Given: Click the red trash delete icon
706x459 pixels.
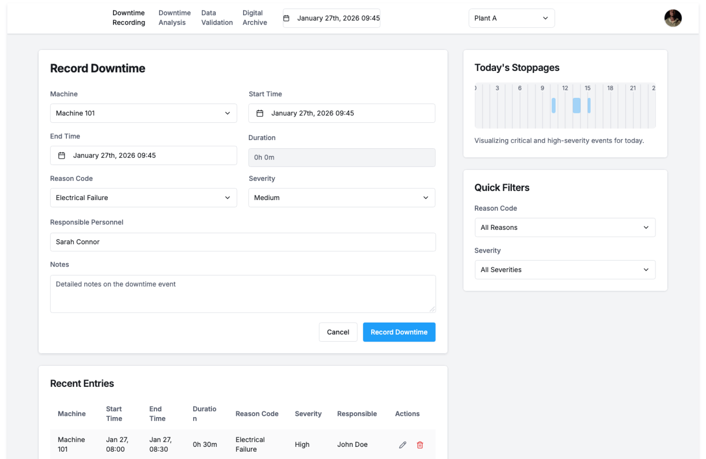Looking at the screenshot, I should [420, 445].
